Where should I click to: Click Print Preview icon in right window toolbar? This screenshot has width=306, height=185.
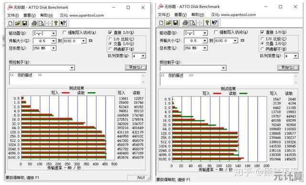193,23
